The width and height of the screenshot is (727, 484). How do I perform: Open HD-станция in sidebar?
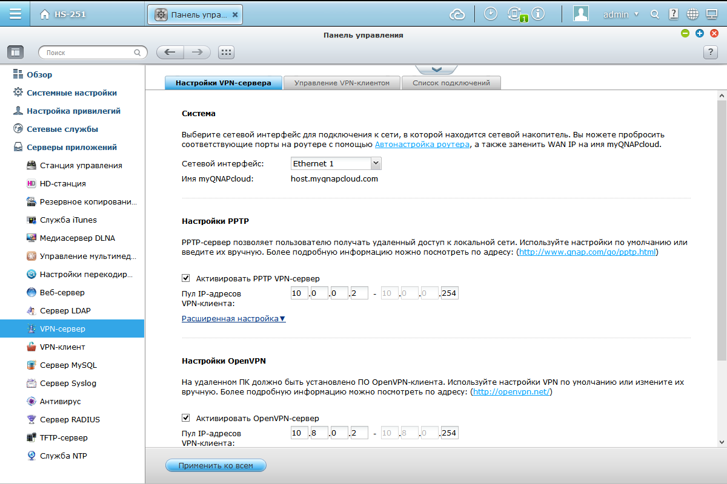coord(62,184)
